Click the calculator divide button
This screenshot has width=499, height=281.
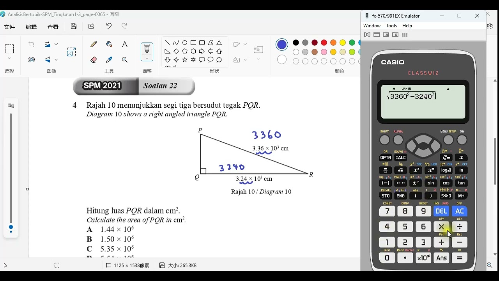[460, 227]
